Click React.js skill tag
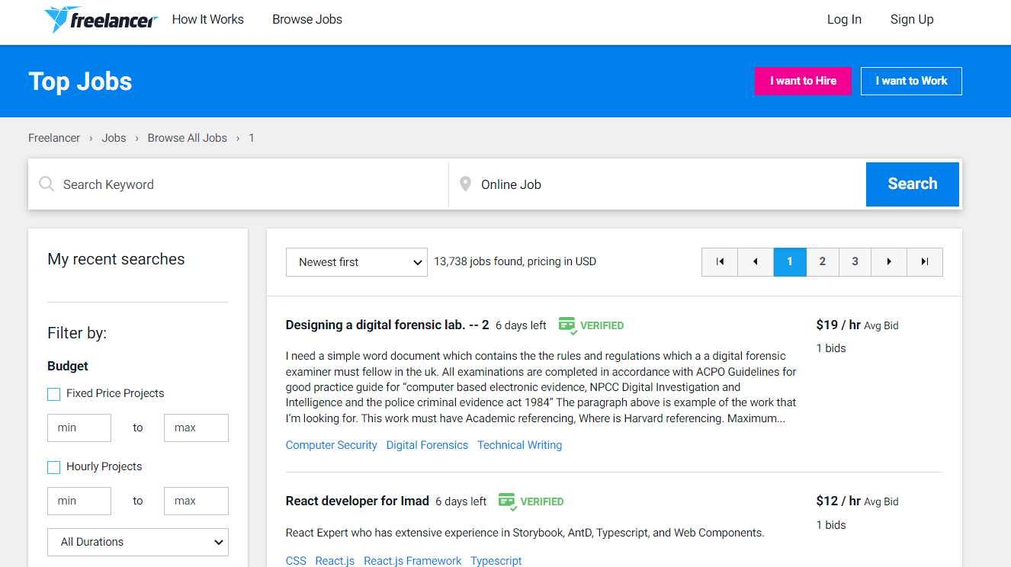The image size is (1011, 567). 335,561
